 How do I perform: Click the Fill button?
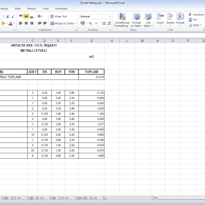pyautogui.click(x=194, y=20)
